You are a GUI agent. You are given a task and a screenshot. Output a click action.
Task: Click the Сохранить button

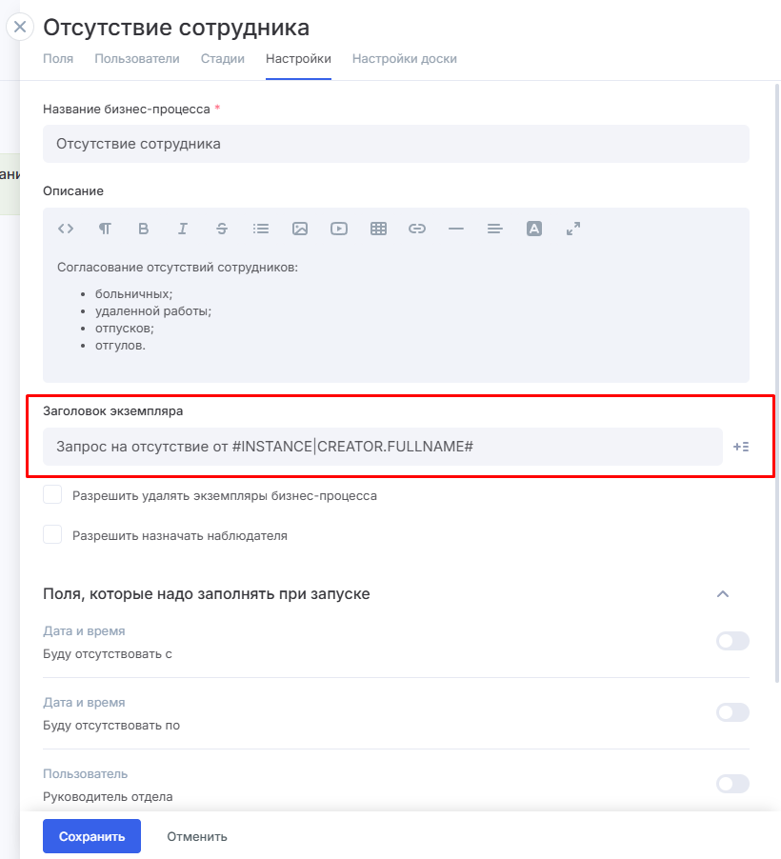coord(91,837)
